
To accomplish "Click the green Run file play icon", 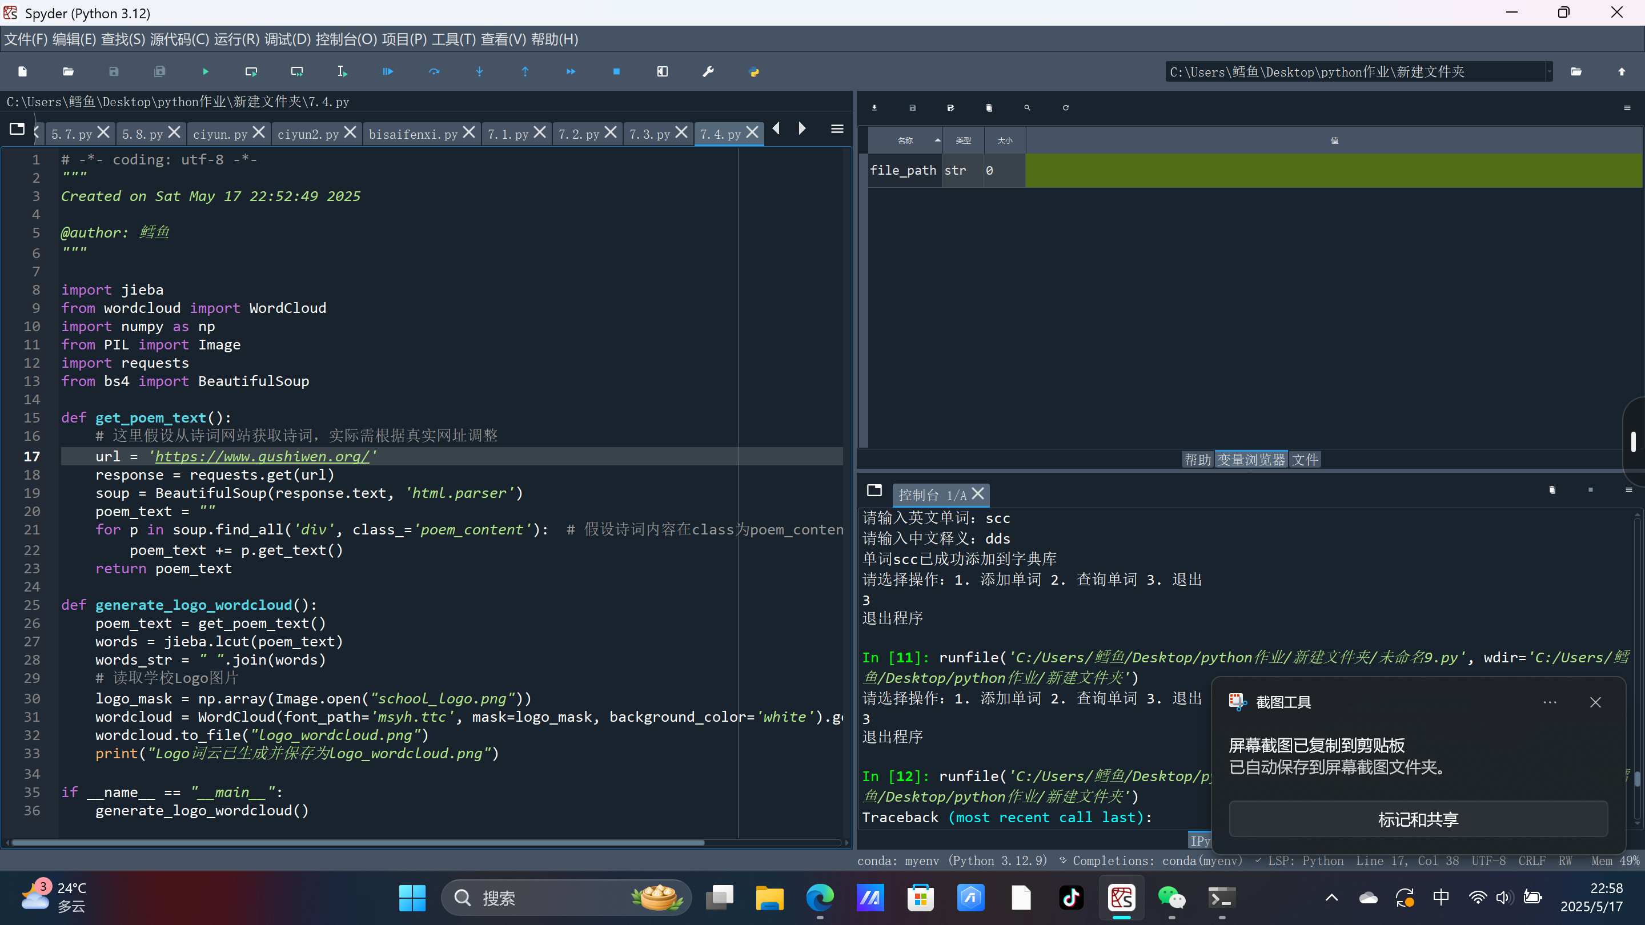I will point(206,71).
